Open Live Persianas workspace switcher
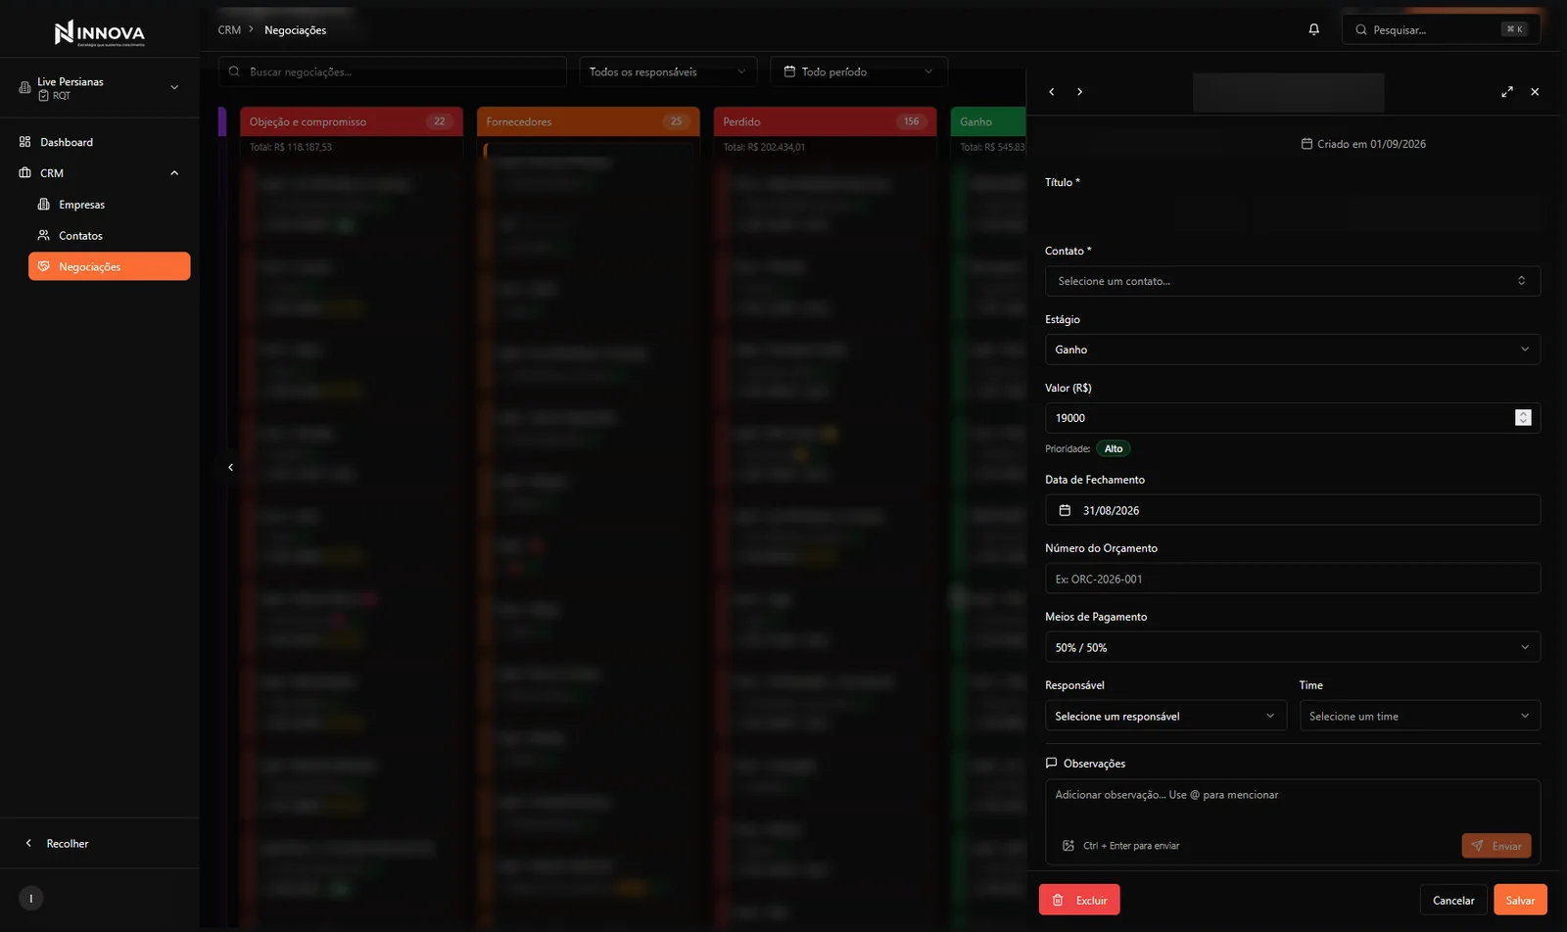 coord(100,88)
